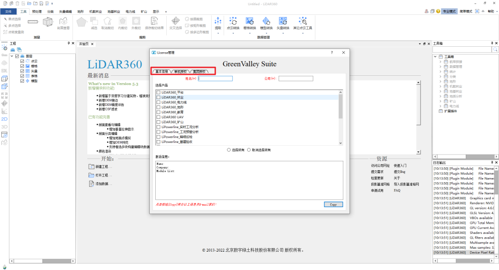Open the 其它点云工具 ribbon tool
The image size is (499, 270).
(303, 23)
